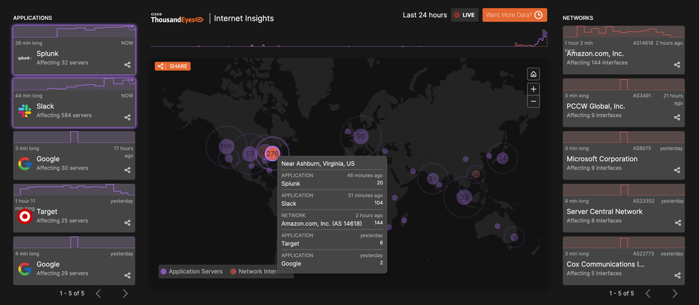The image size is (699, 305).
Task: Share the Amazon.com, Inc. network outage
Action: tap(677, 65)
